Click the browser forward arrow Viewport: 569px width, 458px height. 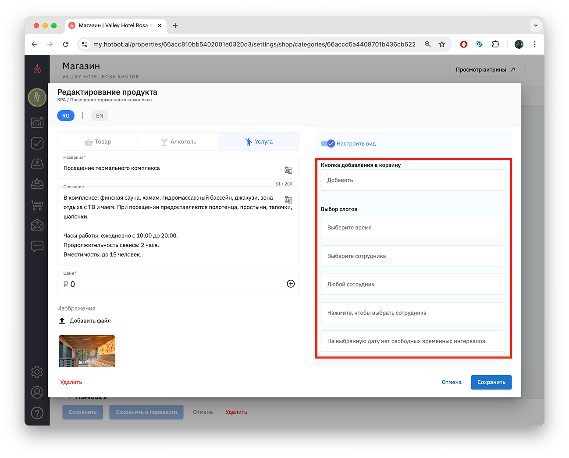(50, 44)
